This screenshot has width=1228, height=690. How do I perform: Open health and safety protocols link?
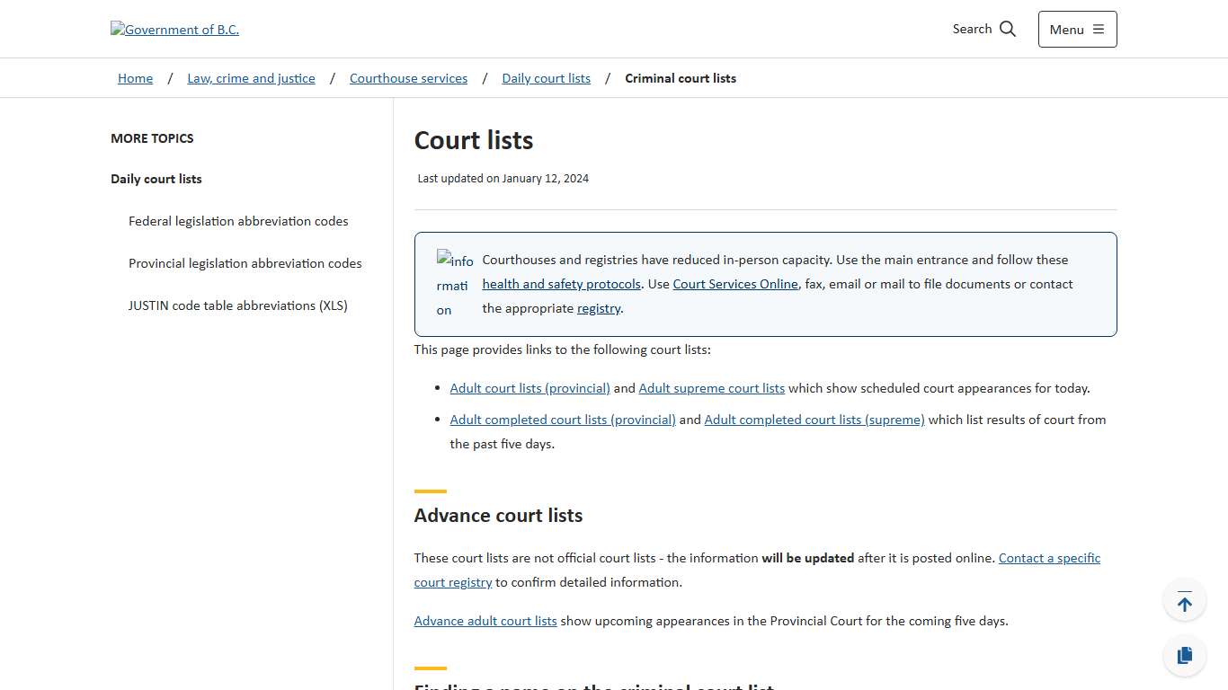[x=561, y=284]
